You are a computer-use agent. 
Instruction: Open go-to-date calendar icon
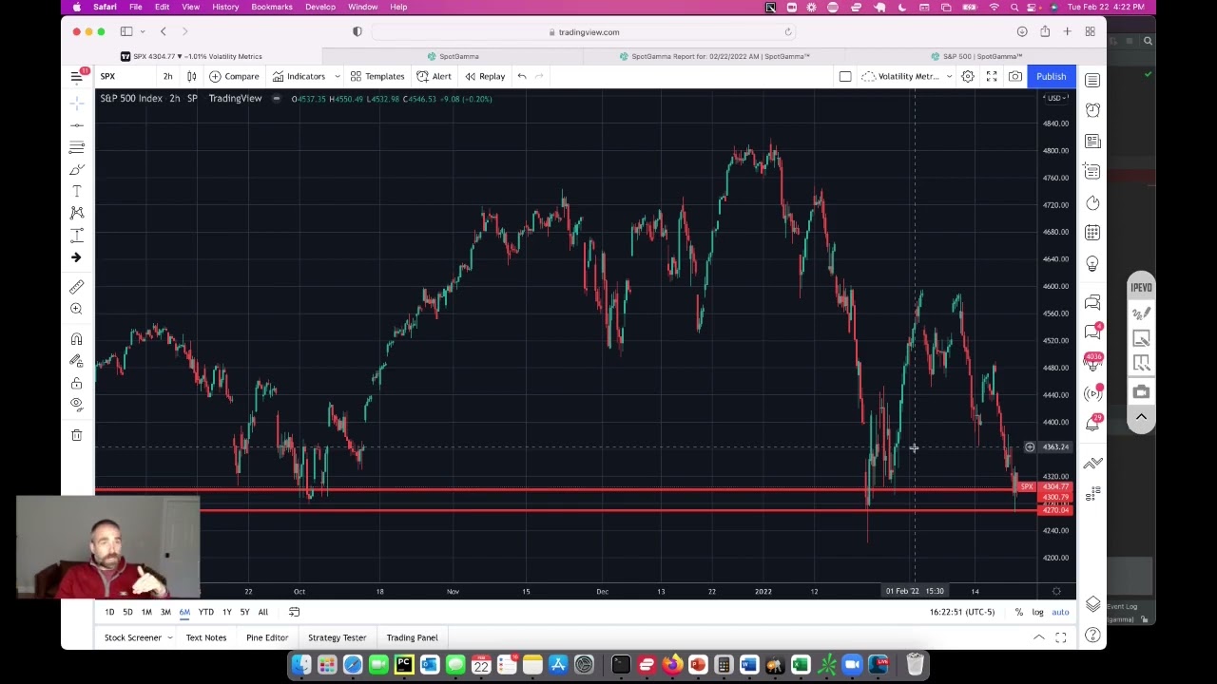294,612
